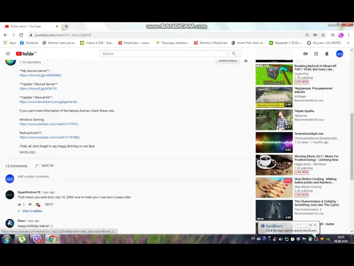Click the browser address bar URL
354x266 pixels.
click(x=63, y=35)
